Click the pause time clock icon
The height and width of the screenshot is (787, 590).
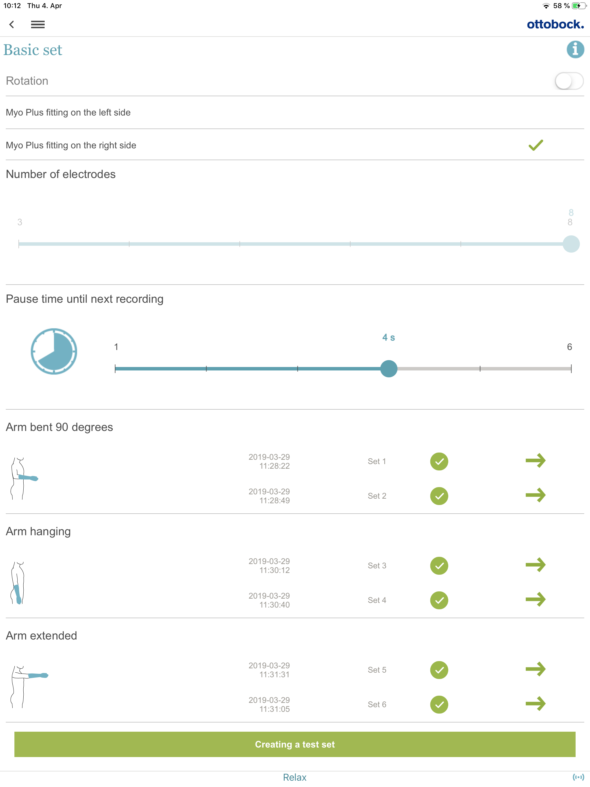pyautogui.click(x=54, y=351)
